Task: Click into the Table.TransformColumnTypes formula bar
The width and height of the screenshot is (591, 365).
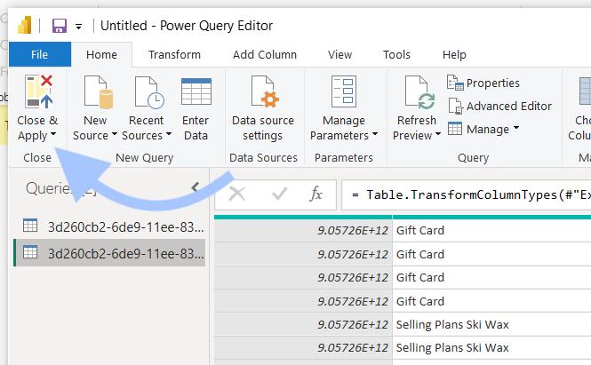Action: [x=467, y=194]
